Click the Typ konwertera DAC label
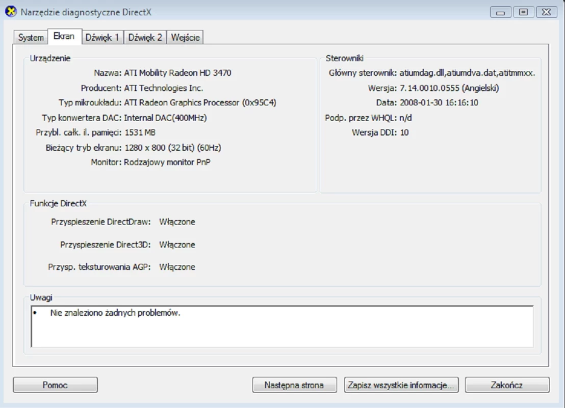Image resolution: width=565 pixels, height=408 pixels. 82,118
